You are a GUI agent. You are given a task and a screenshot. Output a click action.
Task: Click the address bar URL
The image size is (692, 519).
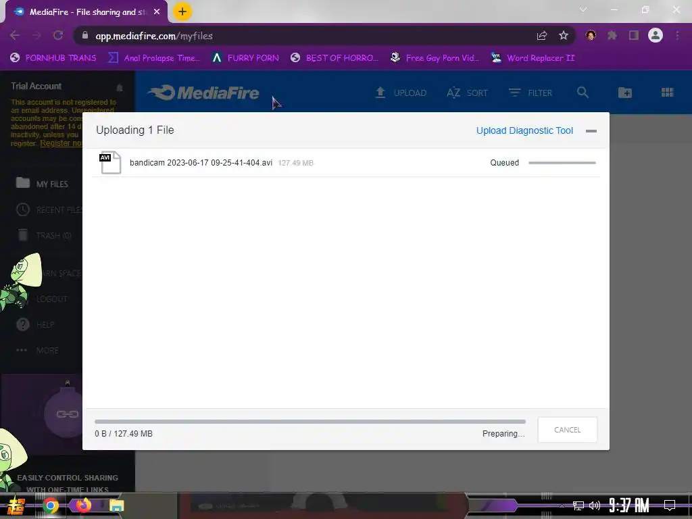pos(154,36)
